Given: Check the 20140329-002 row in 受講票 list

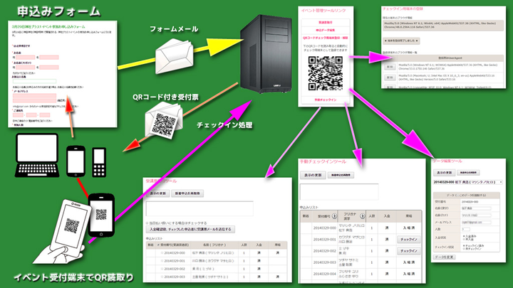Looking at the screenshot, I should click(162, 269).
